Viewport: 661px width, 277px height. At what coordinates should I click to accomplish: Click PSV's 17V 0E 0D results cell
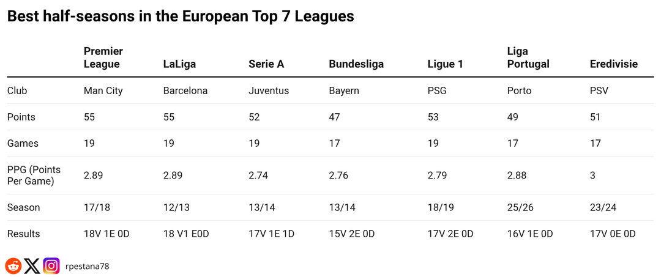tap(613, 234)
